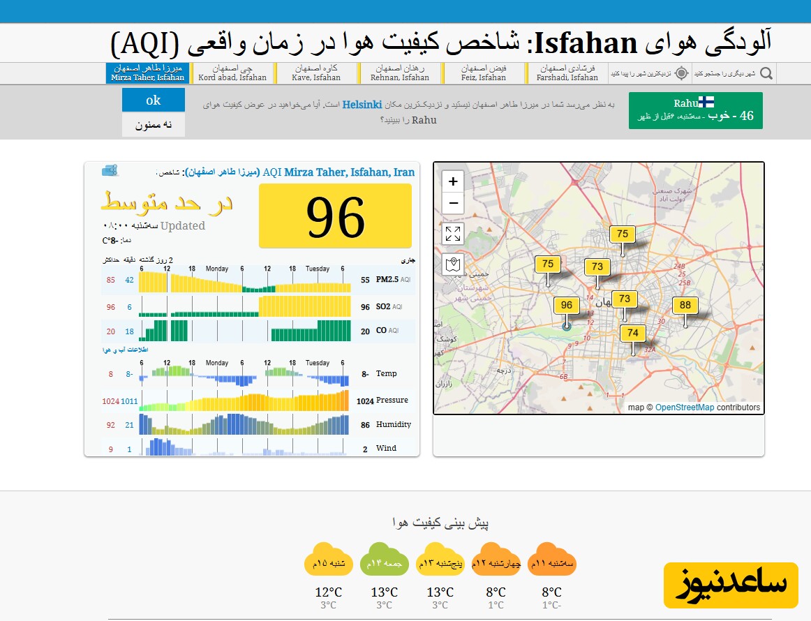Switch to the Rehnan, Isfahan tab

tap(400, 73)
